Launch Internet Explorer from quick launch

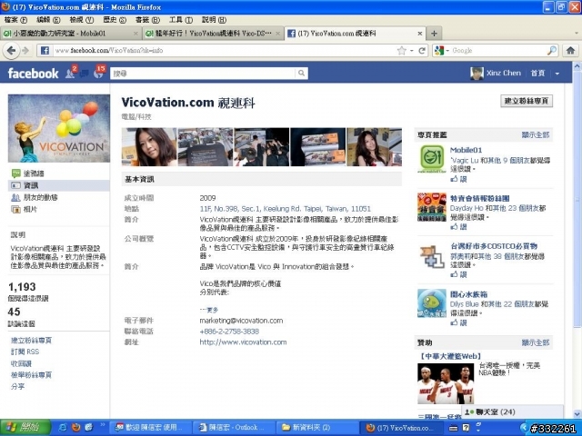tap(63, 428)
